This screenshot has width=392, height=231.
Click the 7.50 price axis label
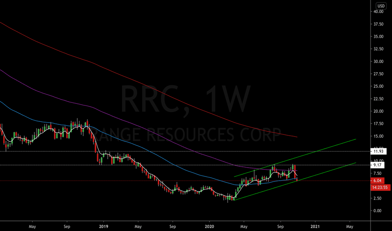click(x=377, y=173)
